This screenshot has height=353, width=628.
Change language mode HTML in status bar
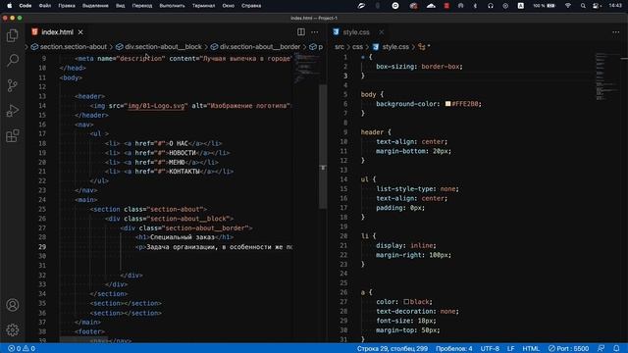coord(531,349)
